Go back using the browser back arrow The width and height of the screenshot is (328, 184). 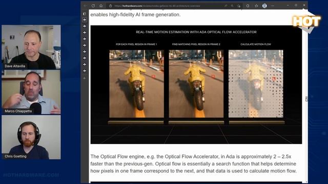85,6
